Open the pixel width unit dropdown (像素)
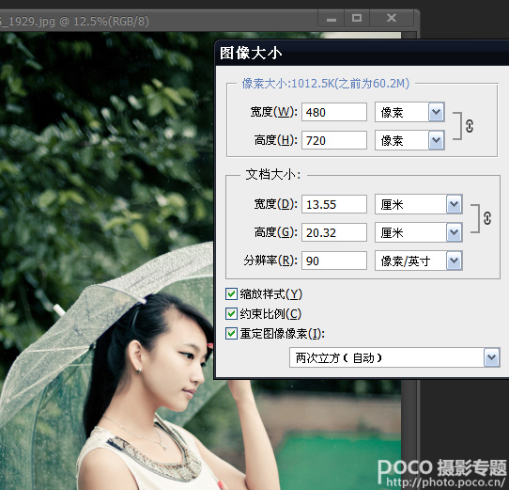 [409, 112]
